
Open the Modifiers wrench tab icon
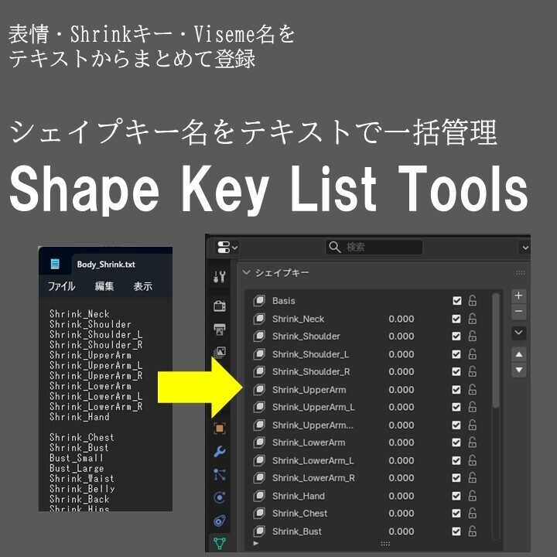pos(220,452)
